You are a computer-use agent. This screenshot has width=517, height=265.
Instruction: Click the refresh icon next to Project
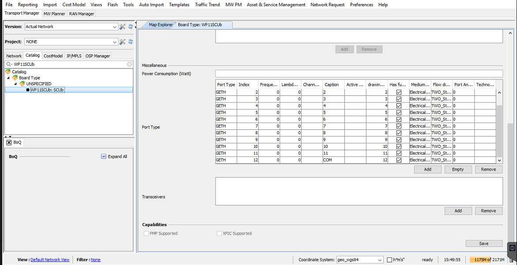[130, 42]
